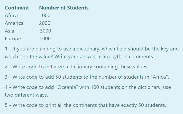Click the 2000 value for America
This screenshot has height=114, width=183.
[45, 23]
